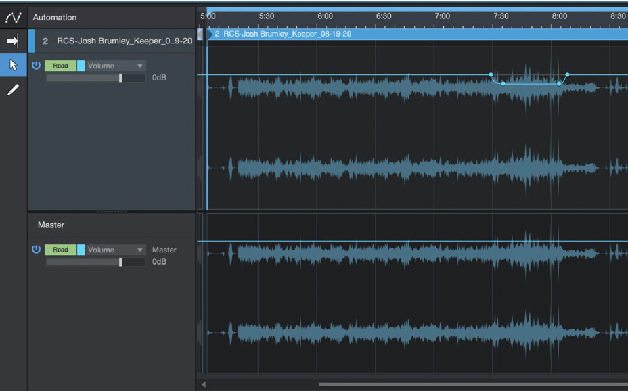Click the track 2 volume slider
Screen dimensions: 628x391
[95, 78]
